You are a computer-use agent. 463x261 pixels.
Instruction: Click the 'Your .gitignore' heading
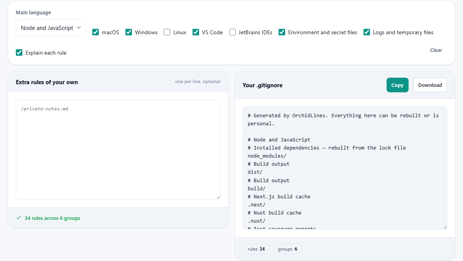pyautogui.click(x=262, y=85)
